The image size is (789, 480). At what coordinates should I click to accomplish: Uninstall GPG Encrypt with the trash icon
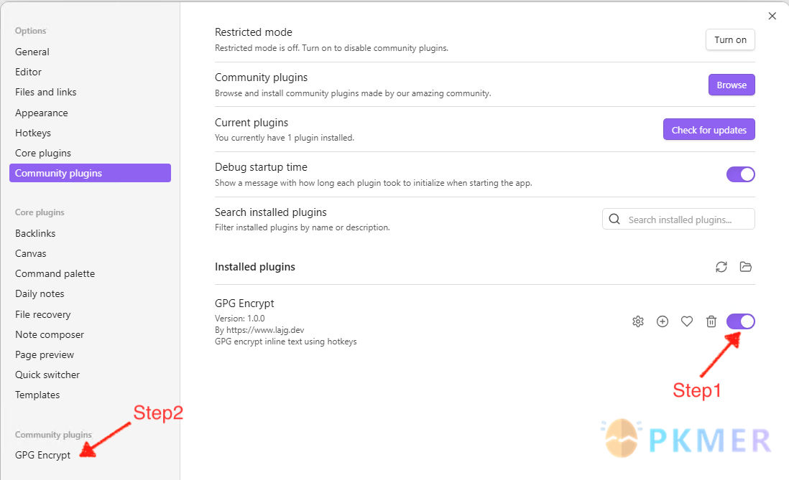pos(711,321)
